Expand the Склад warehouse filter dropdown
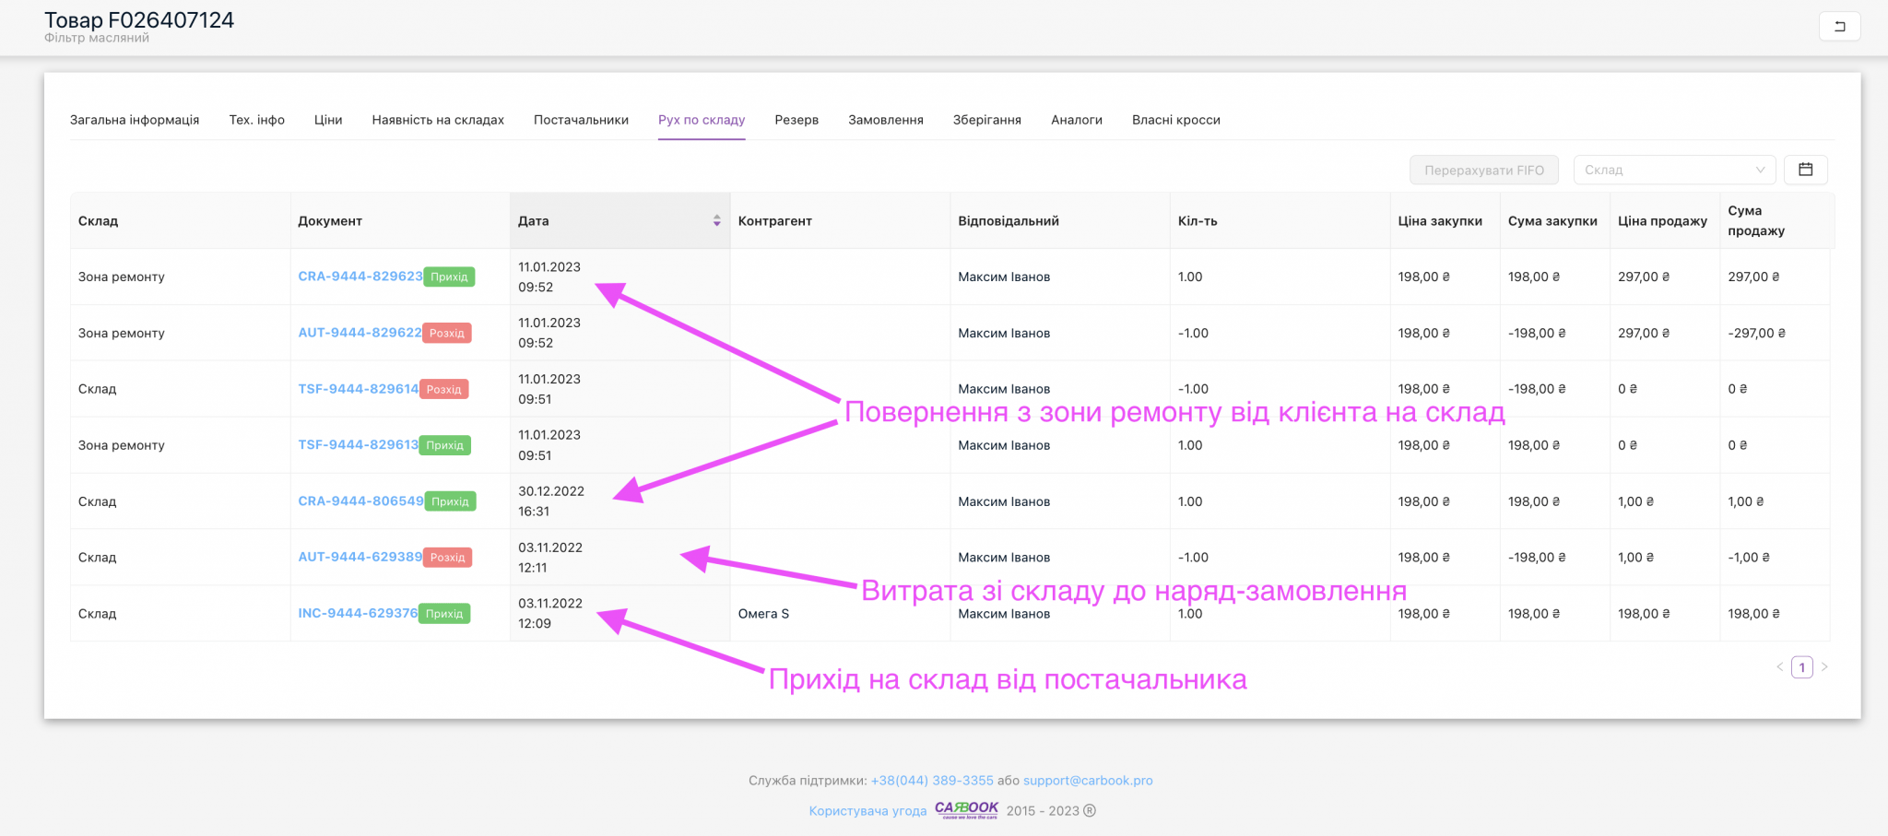The width and height of the screenshot is (1888, 836). coord(1673,170)
